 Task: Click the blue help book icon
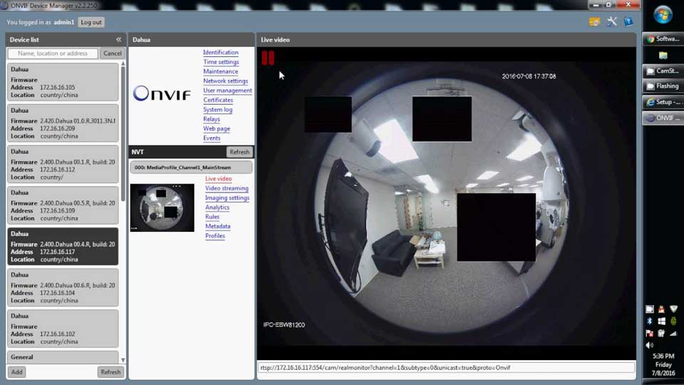tap(628, 22)
